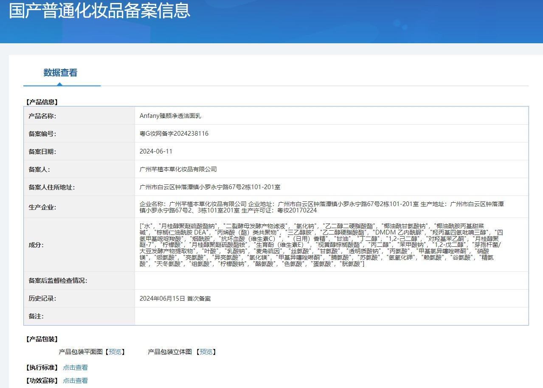Screen dimensions: 543x388
Task: Click the 备案后监督检查情况 row label
Action: point(58,281)
